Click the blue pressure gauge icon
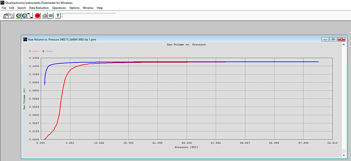This screenshot has height=161, width=351. click(24, 16)
